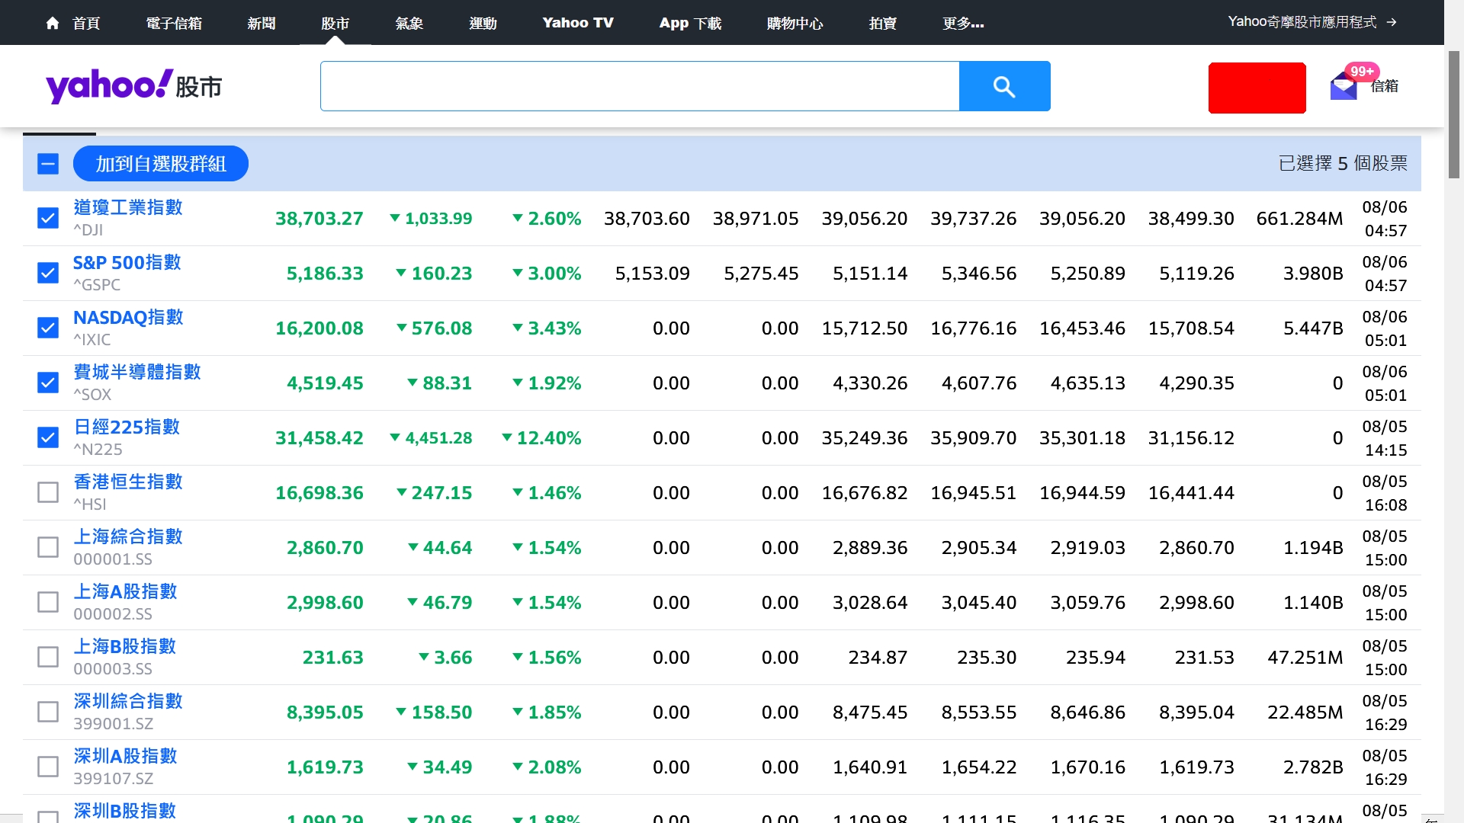Click 已選擇 5 個股票 status text
Image resolution: width=1464 pixels, height=823 pixels.
[1343, 163]
